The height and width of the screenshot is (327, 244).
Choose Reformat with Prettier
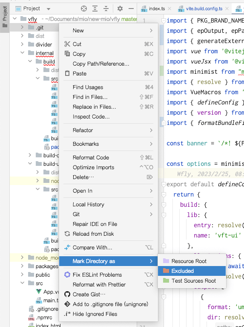108,284
